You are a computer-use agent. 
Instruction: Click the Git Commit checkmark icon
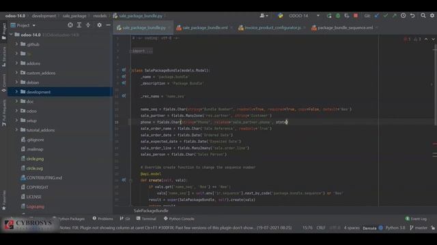click(385, 16)
